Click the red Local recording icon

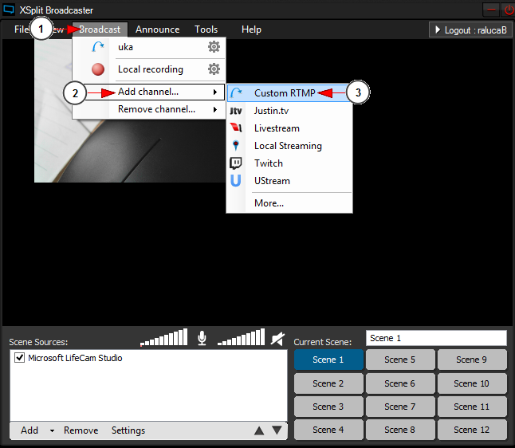point(98,69)
